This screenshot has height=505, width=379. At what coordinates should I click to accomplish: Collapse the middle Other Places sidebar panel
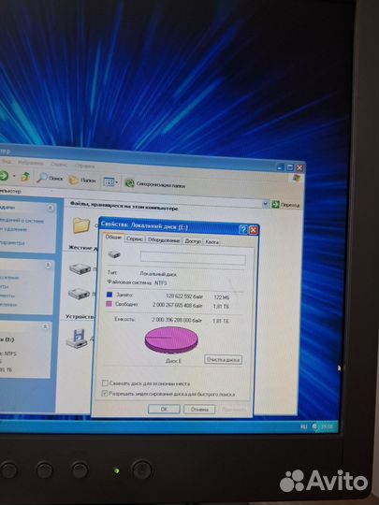tap(48, 265)
